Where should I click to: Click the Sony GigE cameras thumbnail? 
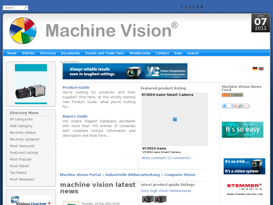click(x=154, y=199)
